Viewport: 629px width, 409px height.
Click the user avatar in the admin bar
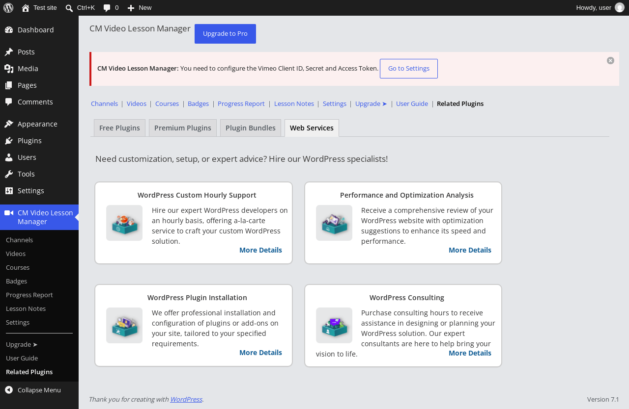pyautogui.click(x=620, y=7)
